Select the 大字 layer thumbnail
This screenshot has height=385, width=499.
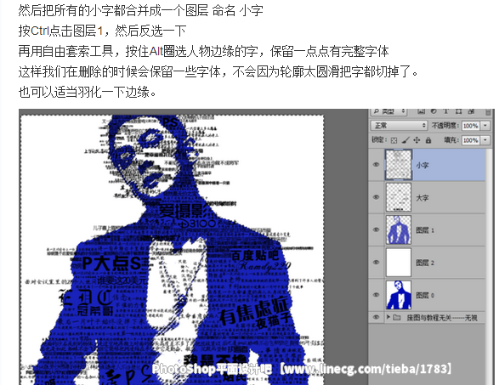point(399,197)
